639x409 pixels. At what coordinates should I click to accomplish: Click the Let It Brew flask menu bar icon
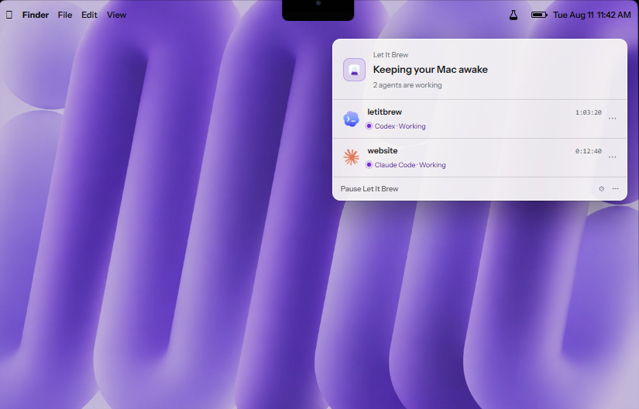[514, 15]
